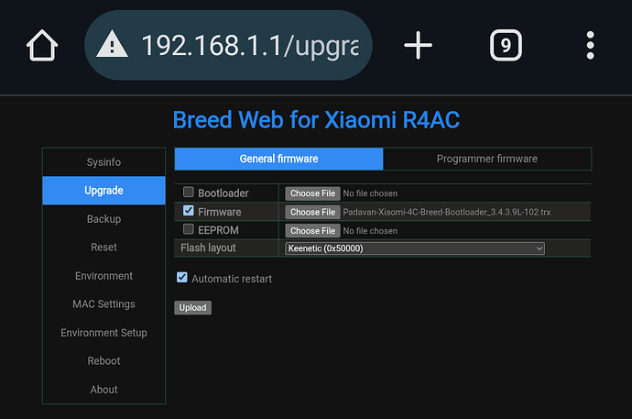Open the tab switcher showing 9 tabs

tap(506, 45)
